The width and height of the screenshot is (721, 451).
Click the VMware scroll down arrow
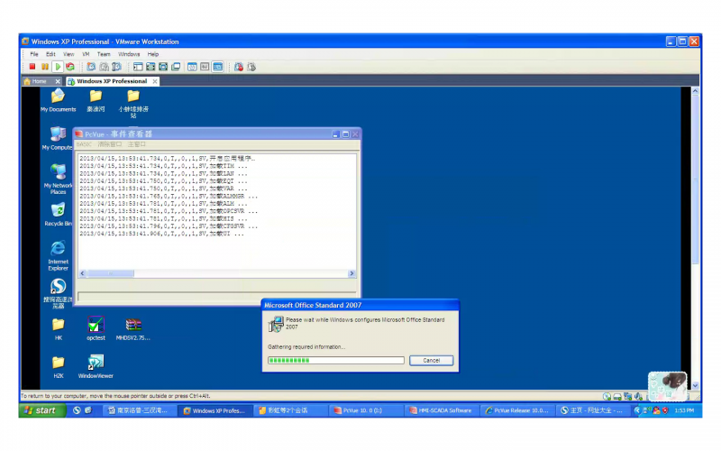click(x=695, y=386)
